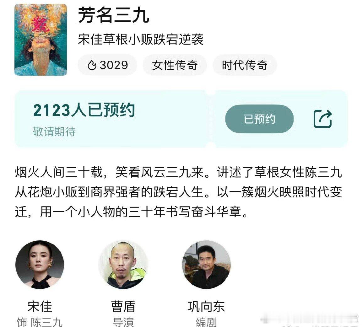Image resolution: width=362 pixels, height=327 pixels.
Task: Tap the title 芳名三九
Action: coord(114,15)
